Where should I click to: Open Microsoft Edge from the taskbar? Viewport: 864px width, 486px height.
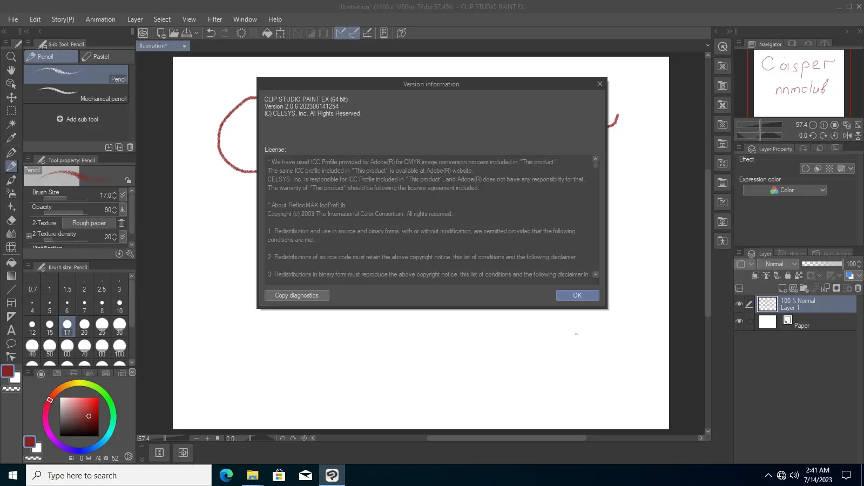click(226, 475)
